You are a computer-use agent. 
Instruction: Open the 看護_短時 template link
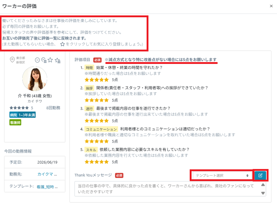[47, 187]
